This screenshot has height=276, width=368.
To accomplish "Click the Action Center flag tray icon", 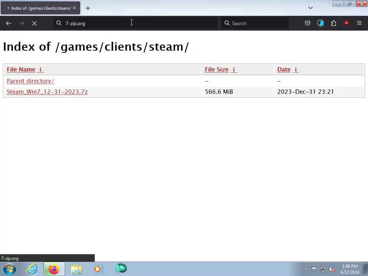I will (314, 269).
